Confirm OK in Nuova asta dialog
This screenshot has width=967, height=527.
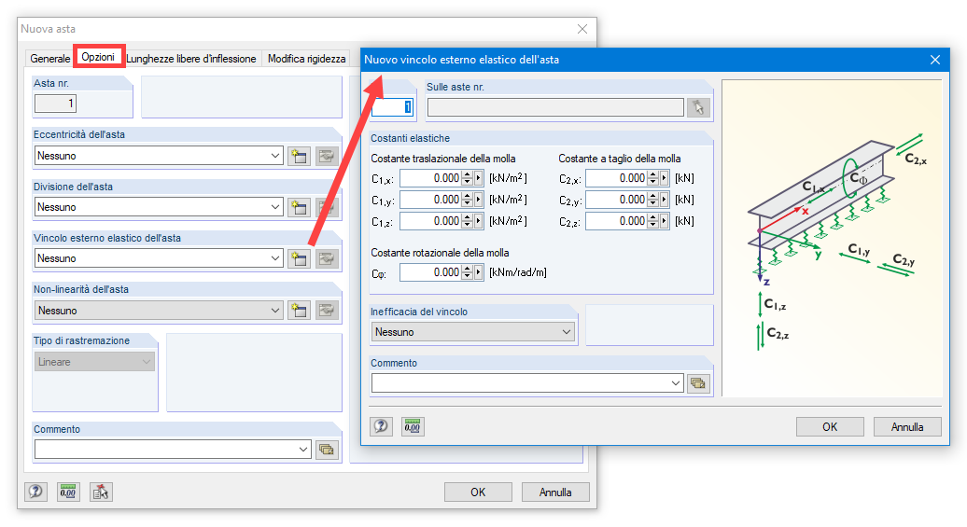click(478, 492)
